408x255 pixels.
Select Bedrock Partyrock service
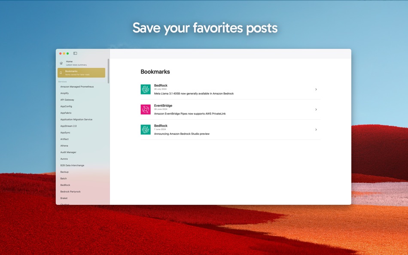(70, 191)
